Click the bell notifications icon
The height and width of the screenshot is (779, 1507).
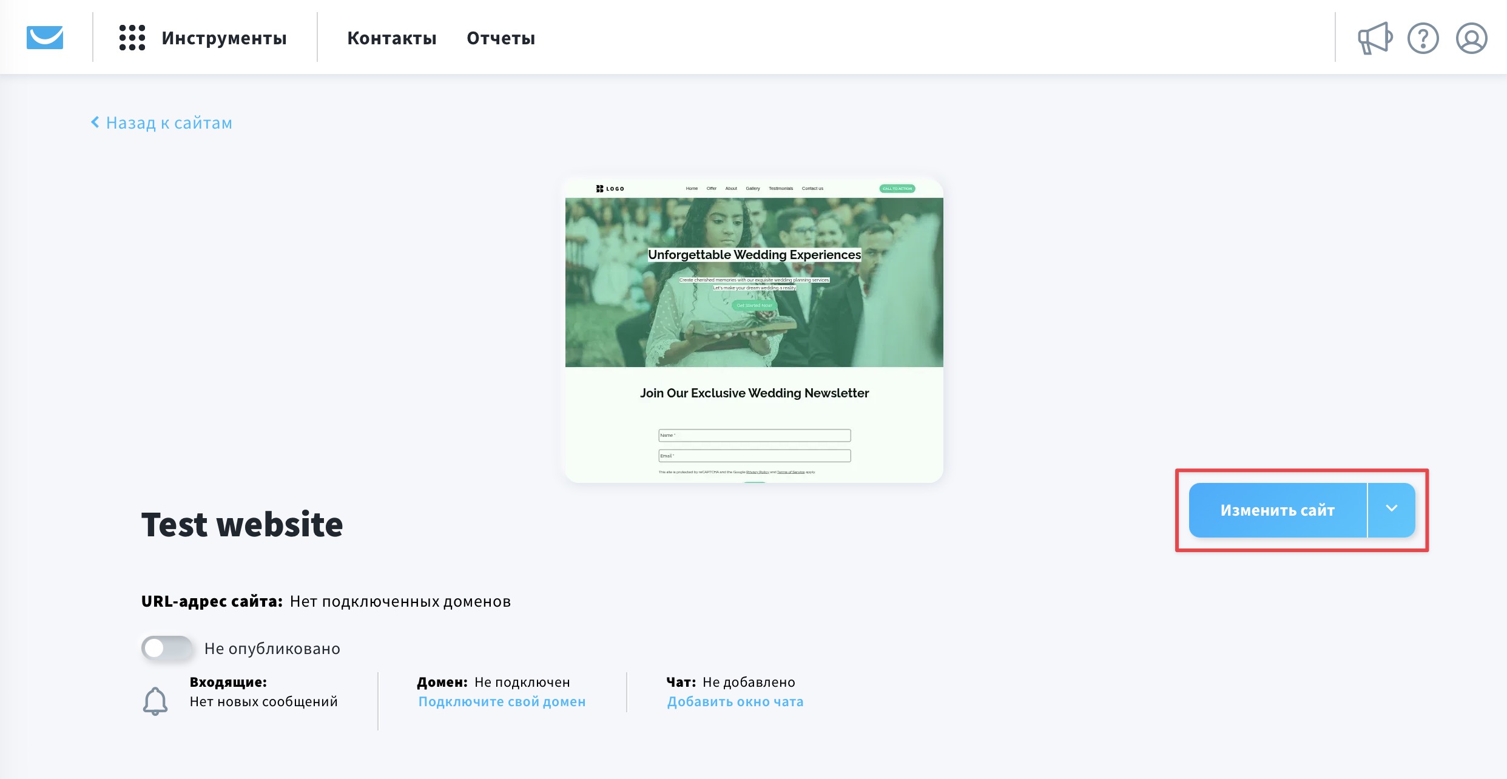click(155, 701)
